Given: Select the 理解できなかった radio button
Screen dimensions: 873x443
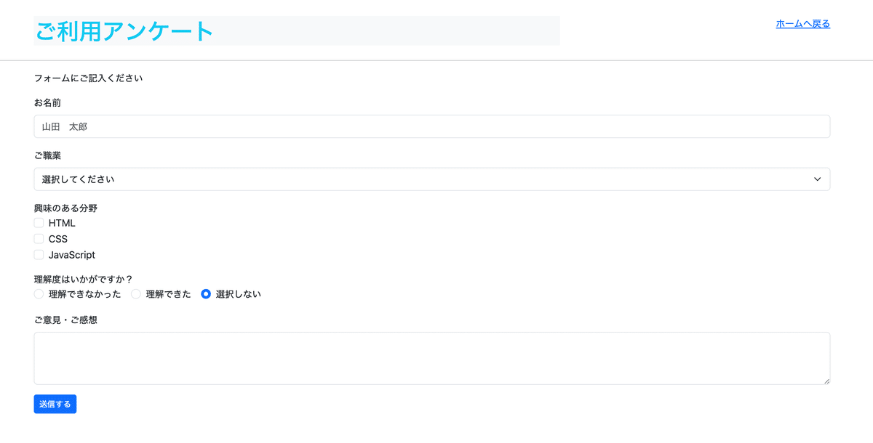Looking at the screenshot, I should coord(38,293).
